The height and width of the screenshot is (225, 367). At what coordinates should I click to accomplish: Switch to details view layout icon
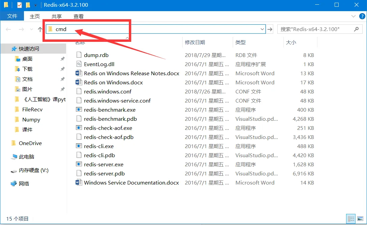tap(351, 219)
